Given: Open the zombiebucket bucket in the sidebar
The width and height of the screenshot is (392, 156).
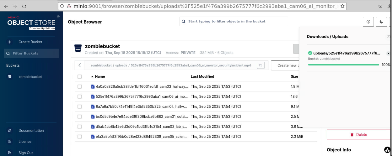Looking at the screenshot, I should pyautogui.click(x=30, y=77).
